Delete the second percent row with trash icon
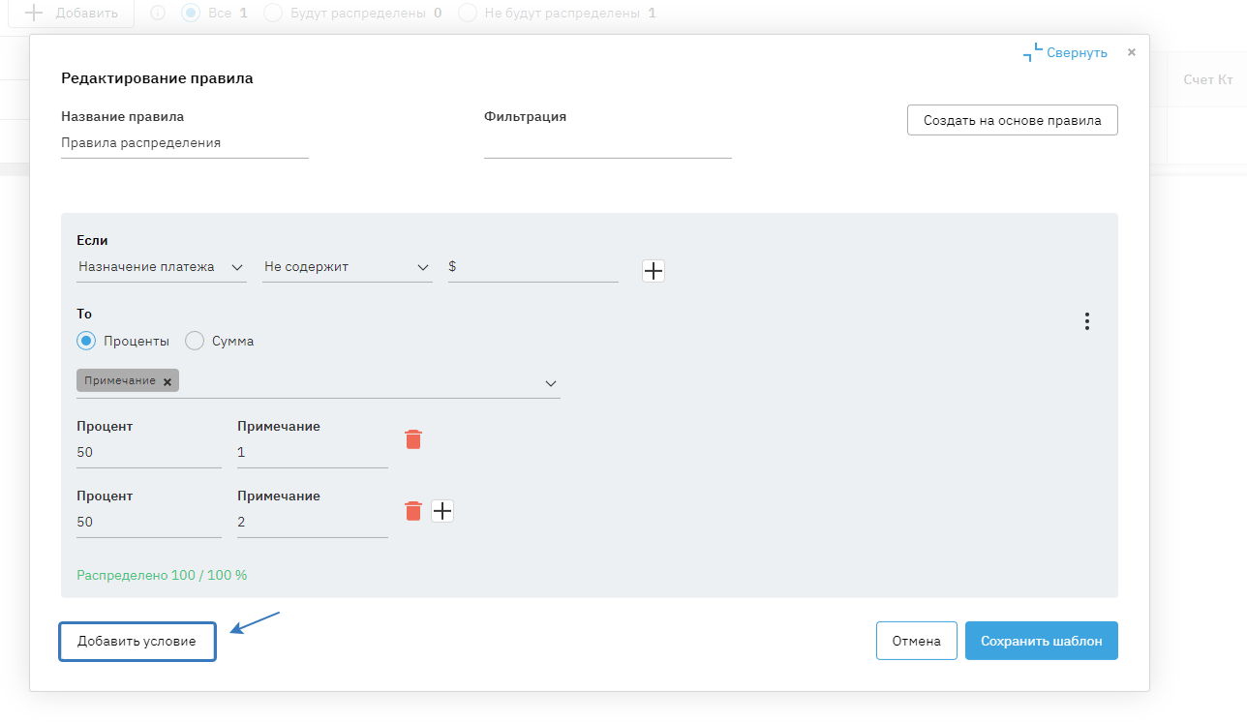This screenshot has height=722, width=1247. (x=413, y=511)
